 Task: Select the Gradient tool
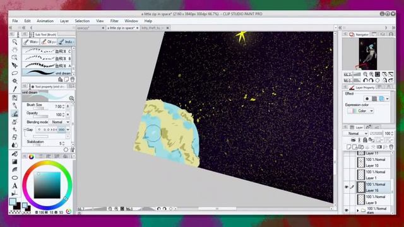15,161
